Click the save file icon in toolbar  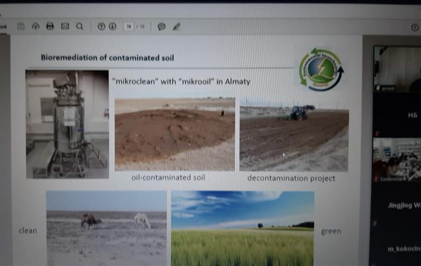[21, 26]
